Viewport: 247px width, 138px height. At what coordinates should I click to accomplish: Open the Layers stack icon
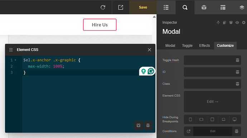(x=242, y=8)
